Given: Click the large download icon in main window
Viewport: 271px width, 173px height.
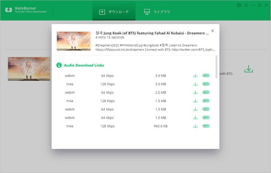Looking at the screenshot, I should click(249, 69).
